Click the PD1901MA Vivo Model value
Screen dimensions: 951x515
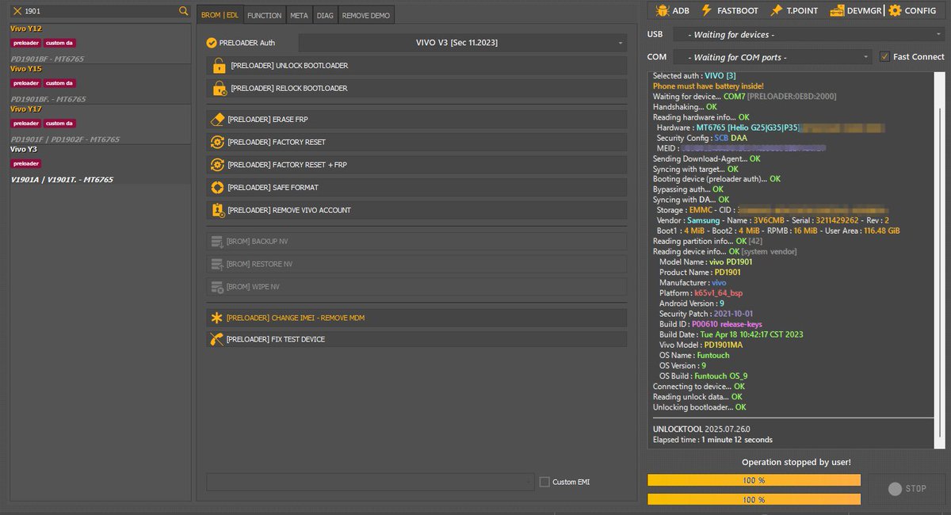tap(724, 345)
